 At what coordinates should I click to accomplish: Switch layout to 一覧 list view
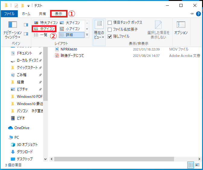41,35
